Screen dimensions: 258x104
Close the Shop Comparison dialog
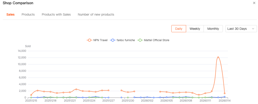pos(254,3)
